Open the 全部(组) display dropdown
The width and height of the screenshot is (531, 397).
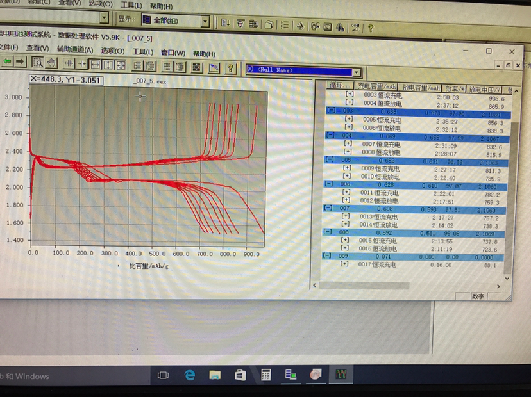click(205, 21)
